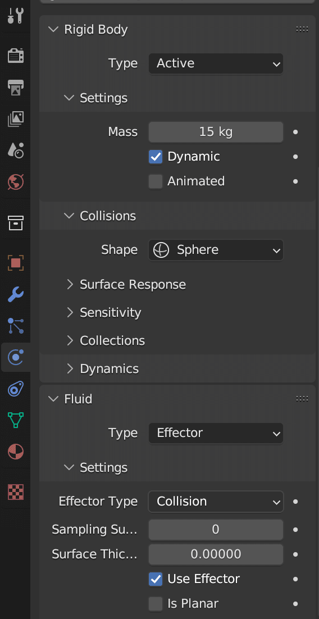Click the Sampling Substeps value field
Screen dimensions: 319x619
(216, 530)
